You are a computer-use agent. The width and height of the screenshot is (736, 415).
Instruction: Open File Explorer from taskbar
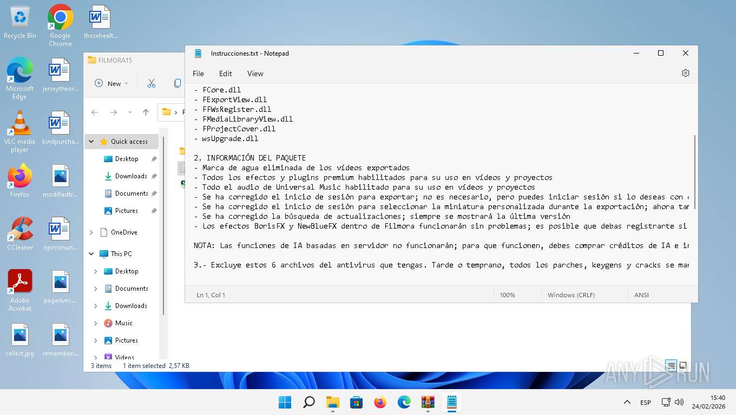click(x=332, y=402)
